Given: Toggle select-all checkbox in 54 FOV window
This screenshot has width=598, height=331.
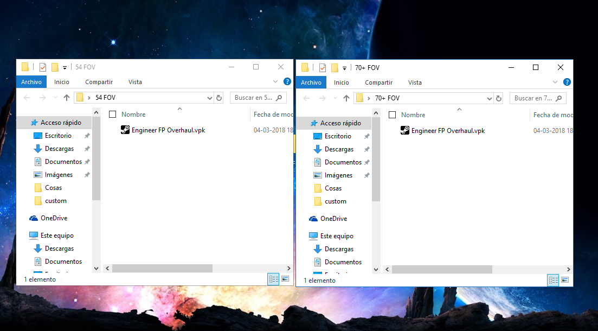Looking at the screenshot, I should click(x=113, y=114).
